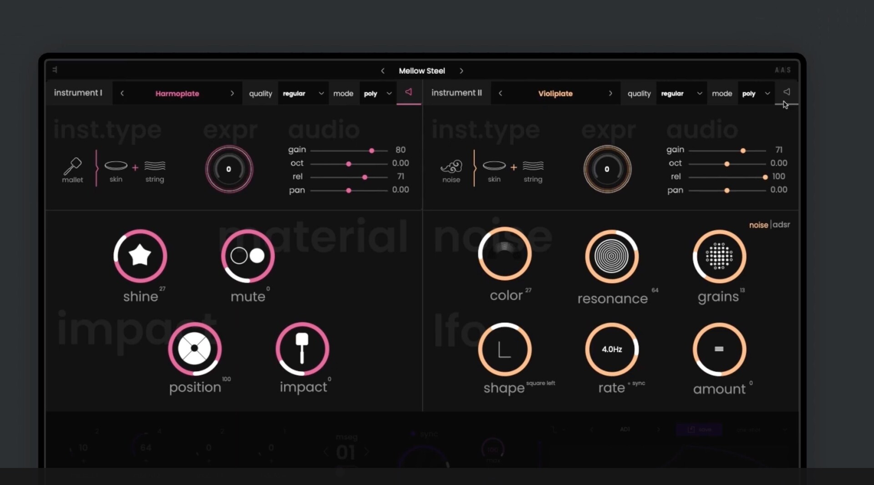Click the position knob icon
Screen dimensions: 874x485
click(195, 349)
